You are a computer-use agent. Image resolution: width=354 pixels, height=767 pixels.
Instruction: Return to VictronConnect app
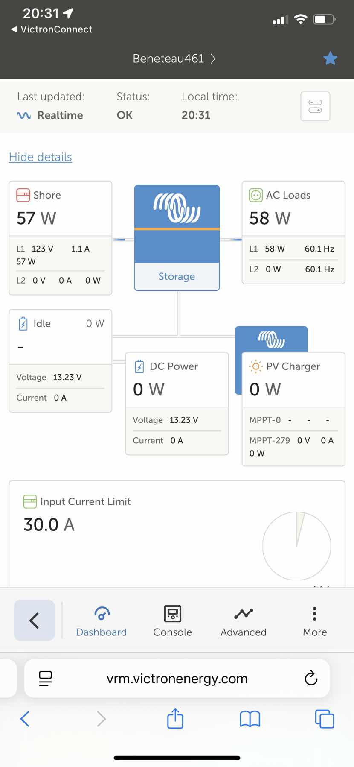coord(52,29)
